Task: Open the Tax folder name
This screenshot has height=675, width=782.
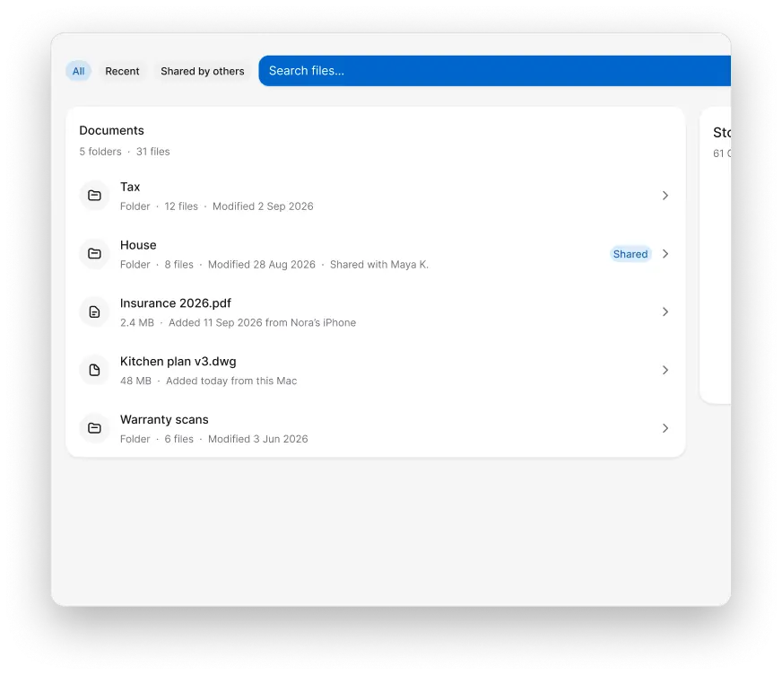Action: 130,187
